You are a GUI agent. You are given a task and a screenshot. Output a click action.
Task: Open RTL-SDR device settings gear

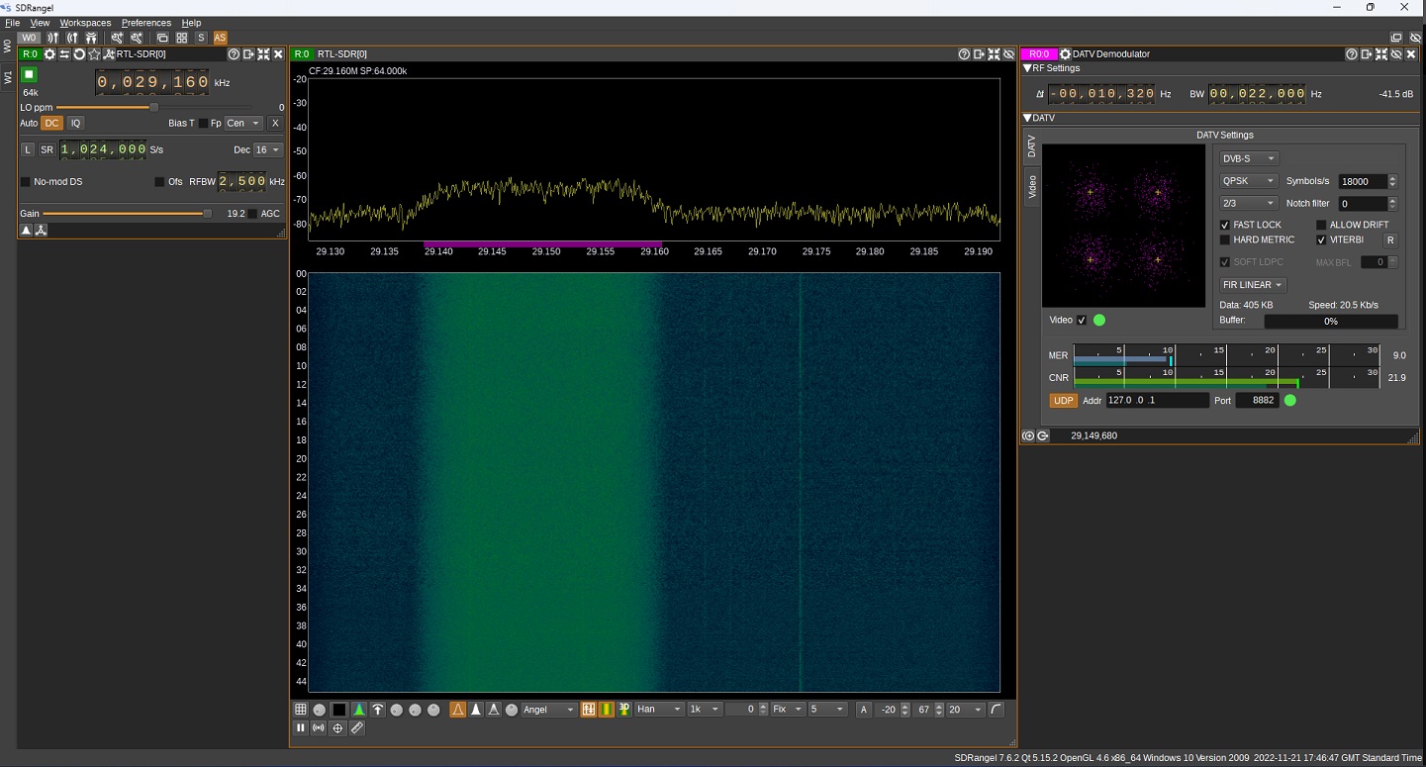49,54
